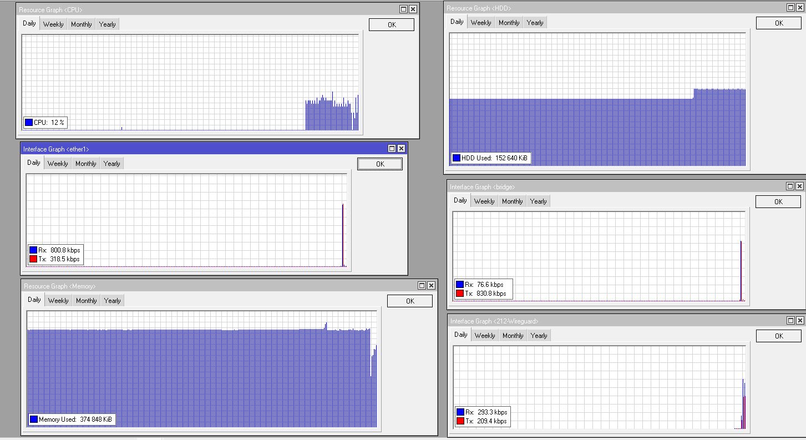Screen dimensions: 806x440
Task: Click 'Tx: 209.4 kbps' value in 212-Wireguard
Action: (486, 421)
